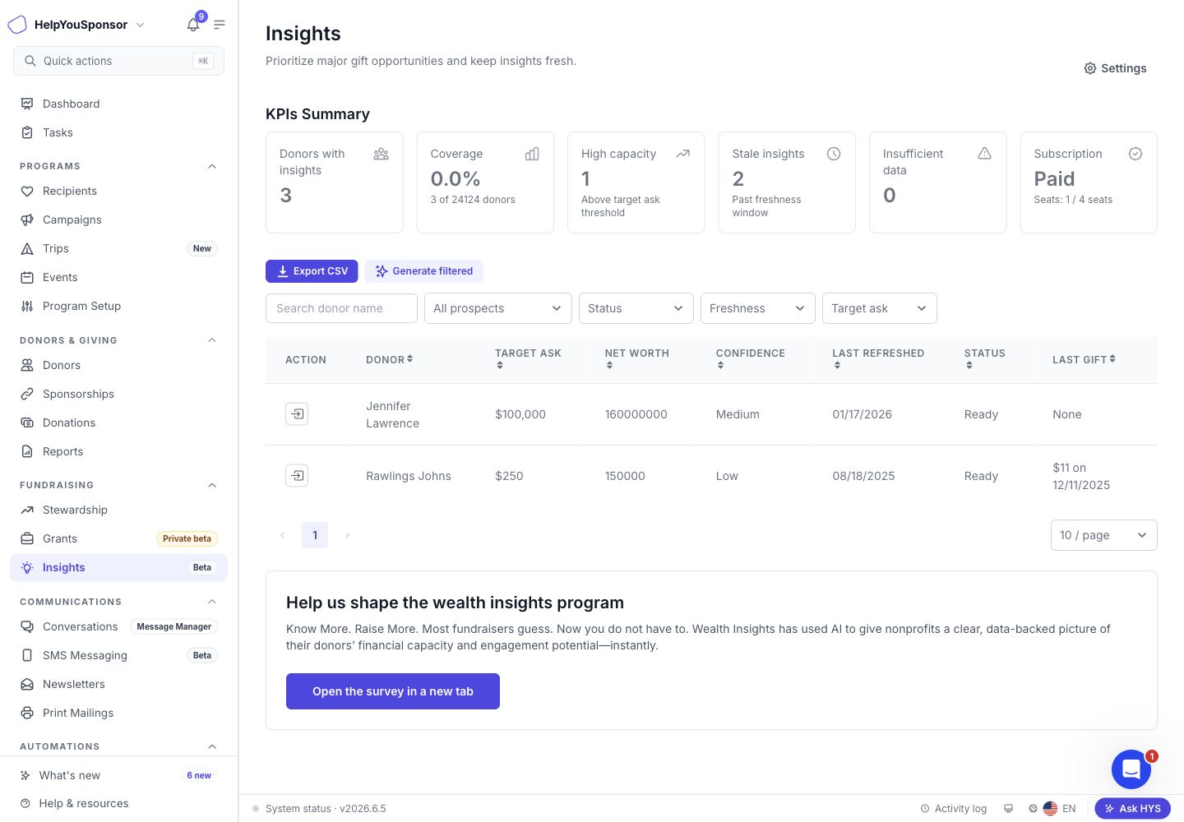1184x822 pixels.
Task: Open the notifications bell
Action: (193, 25)
